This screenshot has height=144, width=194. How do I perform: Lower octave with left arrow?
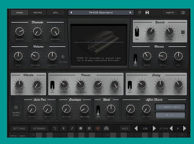171,128
